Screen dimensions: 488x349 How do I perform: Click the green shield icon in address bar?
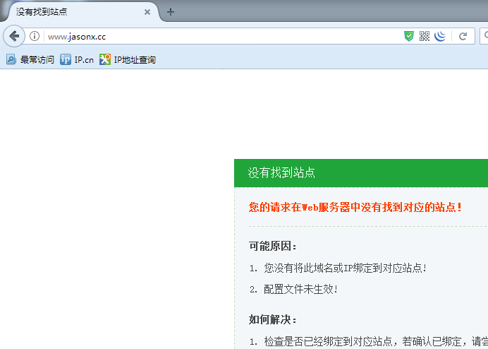pos(409,36)
